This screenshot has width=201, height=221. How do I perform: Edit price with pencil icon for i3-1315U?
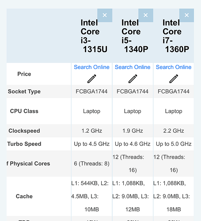point(92,79)
